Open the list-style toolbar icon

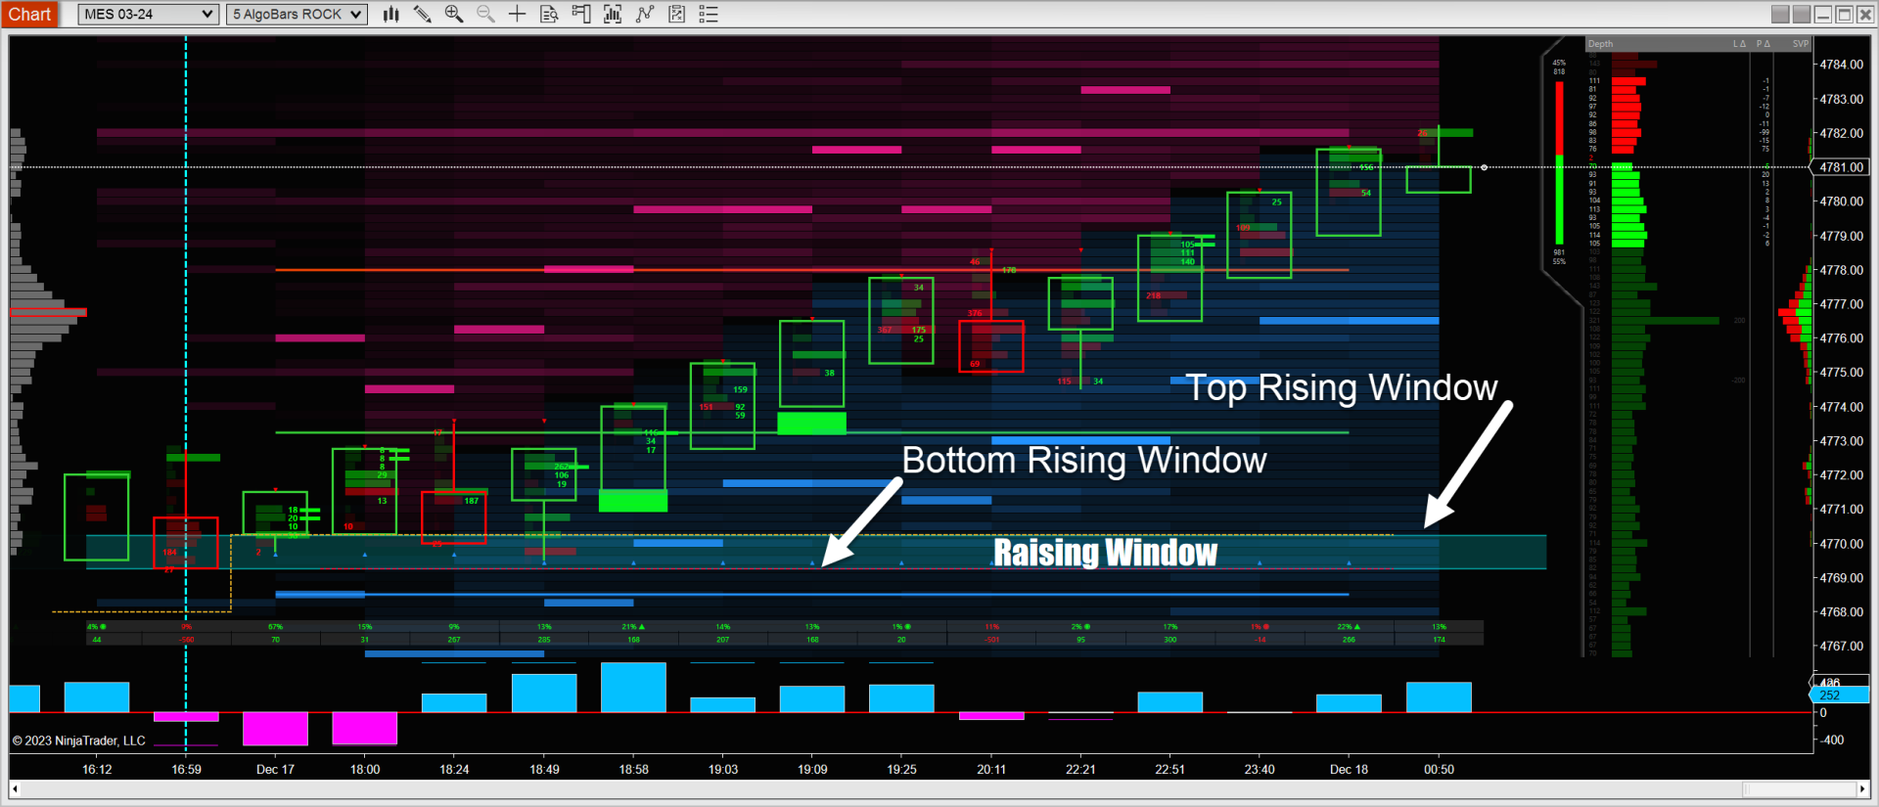(x=709, y=14)
